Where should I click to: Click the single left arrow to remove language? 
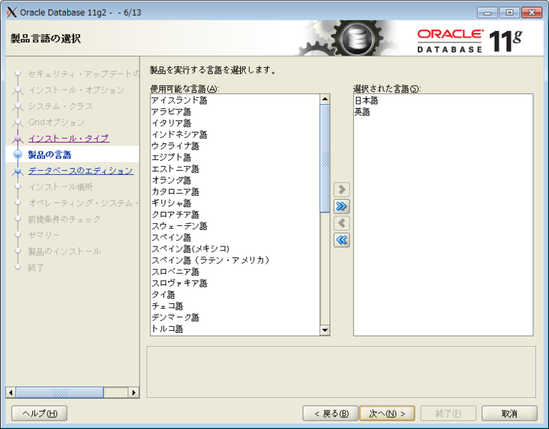[x=341, y=222]
